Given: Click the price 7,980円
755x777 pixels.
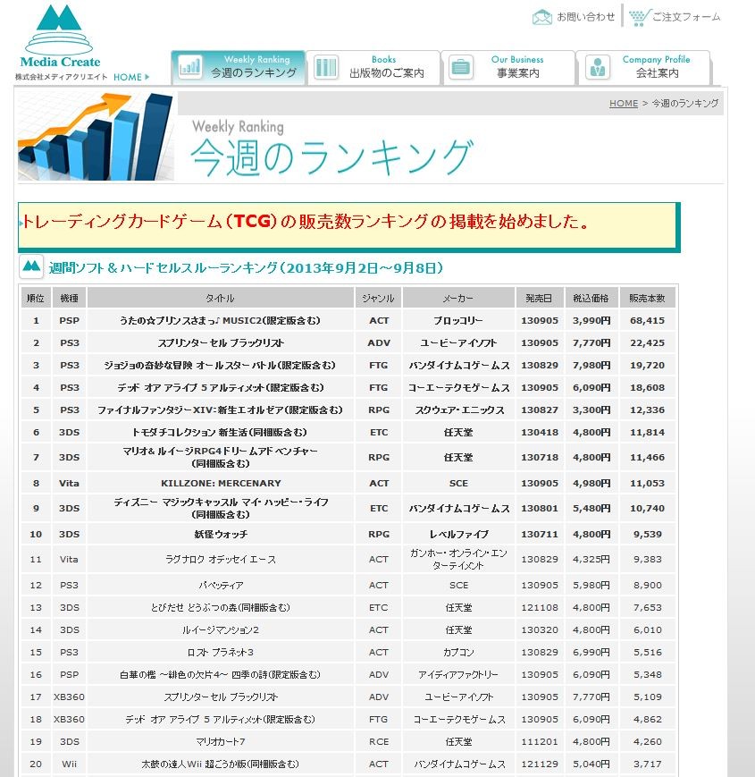Looking at the screenshot, I should 591,365.
